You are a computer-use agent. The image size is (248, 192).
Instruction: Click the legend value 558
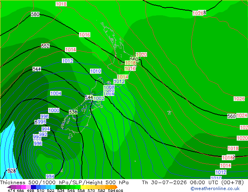click(x=81, y=190)
